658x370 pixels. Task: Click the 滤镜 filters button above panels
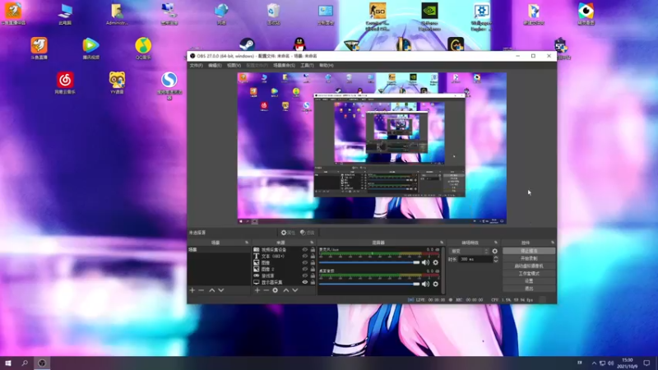(308, 233)
